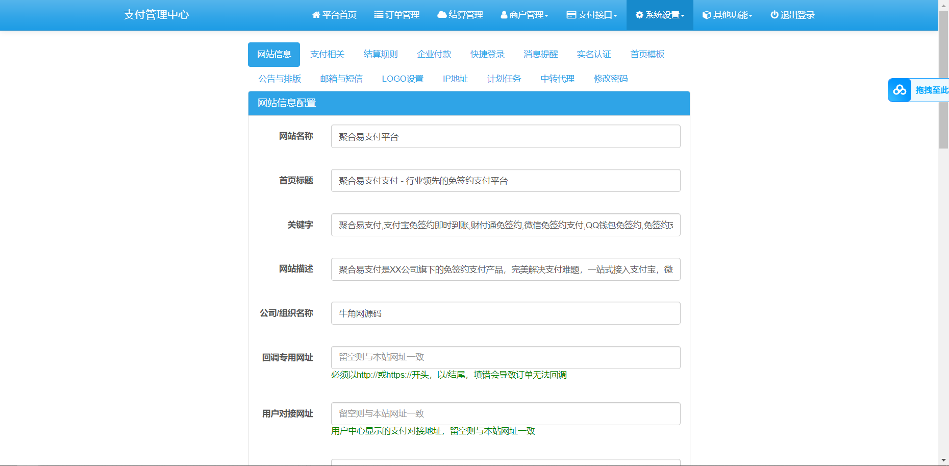Click the 回调专用网址 field label
The width and height of the screenshot is (949, 466).
tap(288, 358)
